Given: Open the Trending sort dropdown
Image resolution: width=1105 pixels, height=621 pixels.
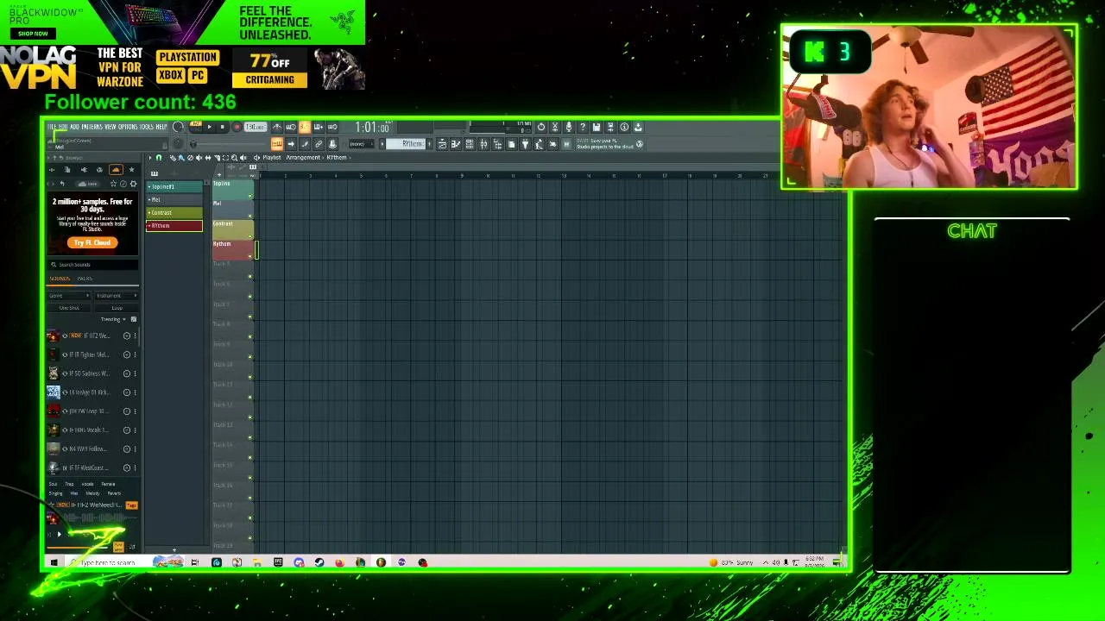Looking at the screenshot, I should [x=113, y=319].
